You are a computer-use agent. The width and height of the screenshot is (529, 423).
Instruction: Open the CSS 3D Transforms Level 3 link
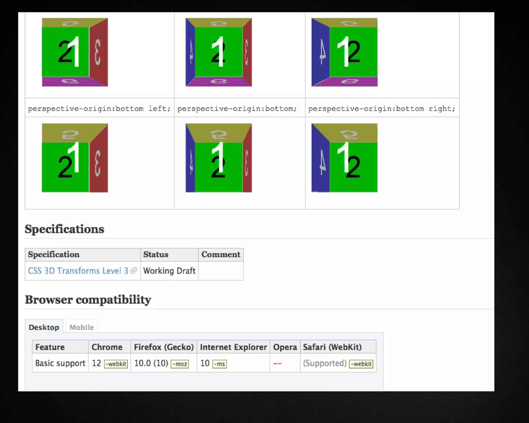[78, 271]
